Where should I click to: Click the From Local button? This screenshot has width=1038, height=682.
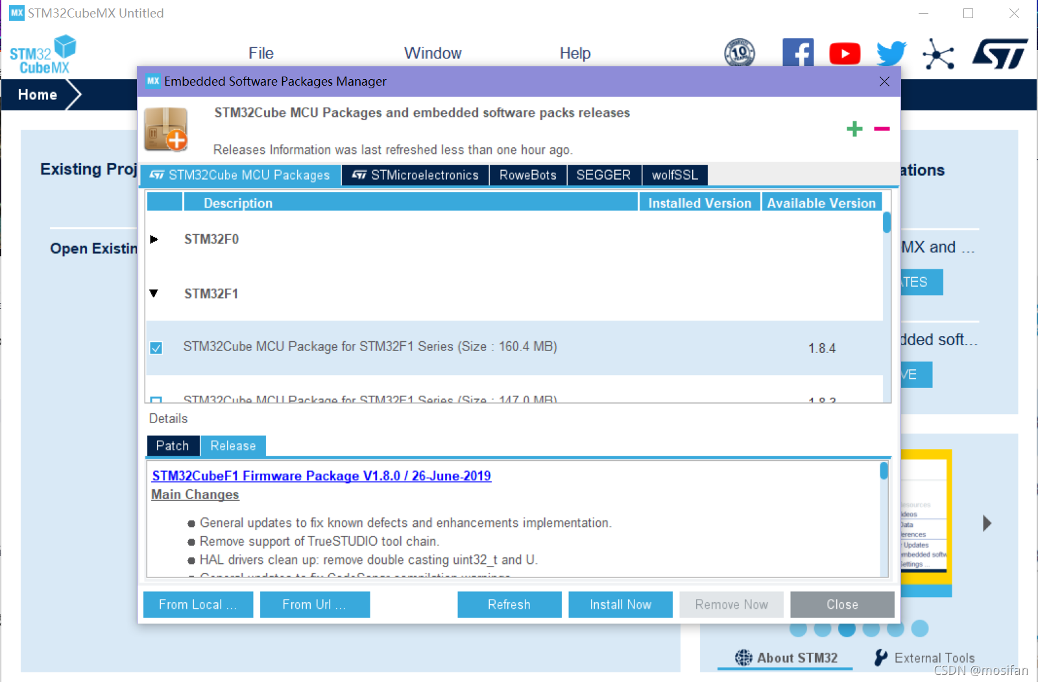point(198,604)
